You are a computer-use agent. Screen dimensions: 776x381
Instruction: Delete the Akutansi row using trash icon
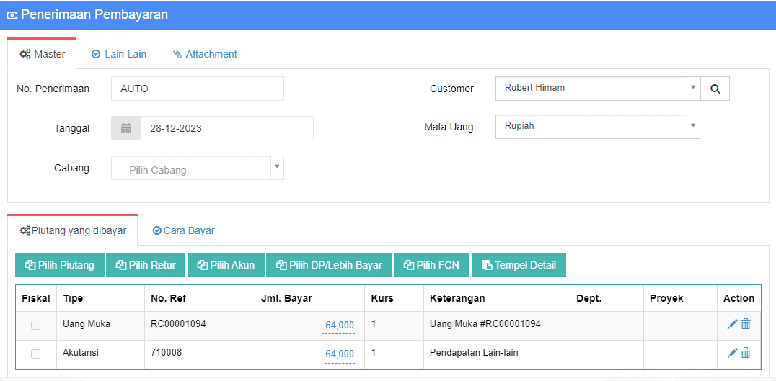click(x=746, y=353)
